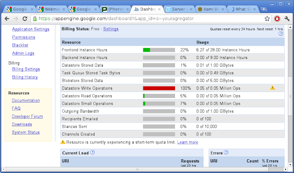
Task: Switch to the Webmail tab
Action: pos(51,9)
